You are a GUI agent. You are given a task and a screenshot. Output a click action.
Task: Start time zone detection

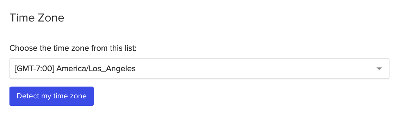pos(51,96)
